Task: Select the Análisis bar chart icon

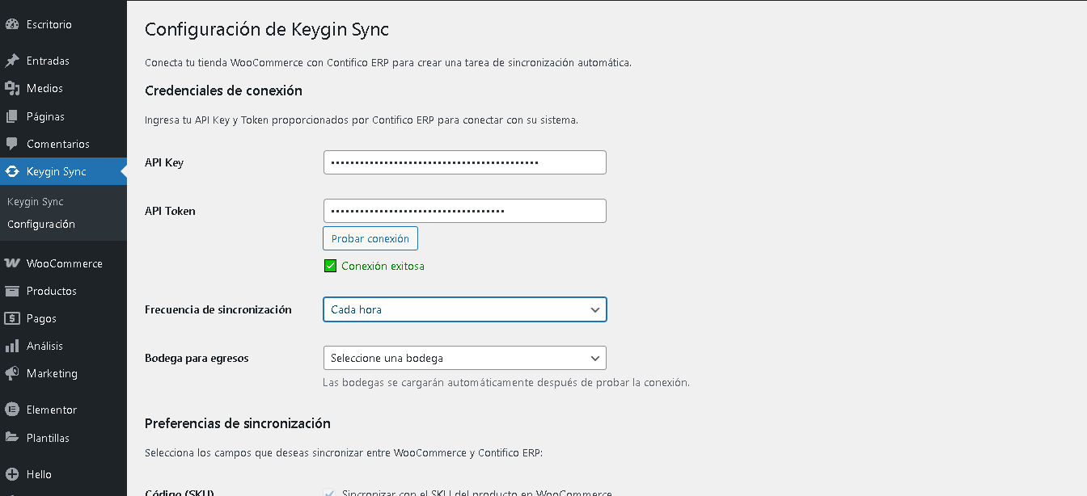Action: 13,345
